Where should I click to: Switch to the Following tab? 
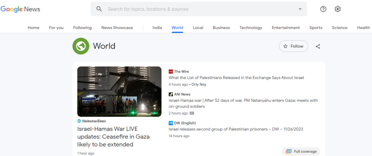[82, 28]
